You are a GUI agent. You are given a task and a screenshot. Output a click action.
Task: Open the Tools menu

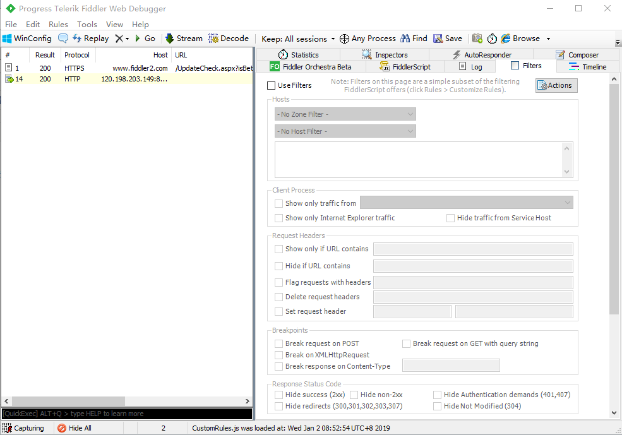[x=87, y=24]
